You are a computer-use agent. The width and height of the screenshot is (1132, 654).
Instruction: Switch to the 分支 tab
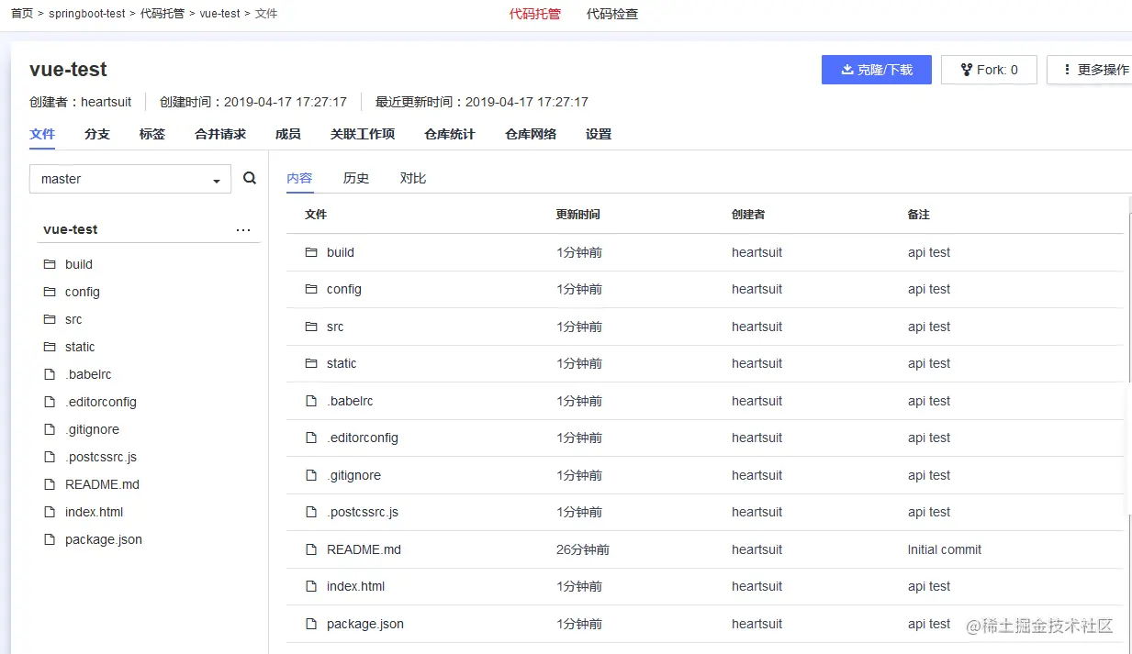97,134
